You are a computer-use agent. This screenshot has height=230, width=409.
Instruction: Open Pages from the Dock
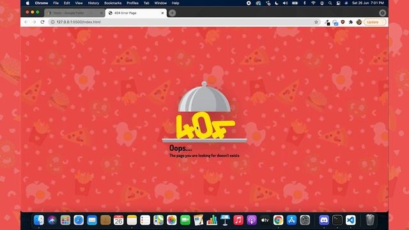(199, 220)
